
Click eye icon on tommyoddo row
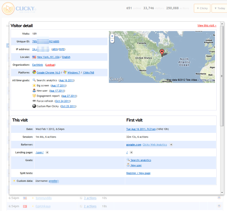click(x=219, y=197)
